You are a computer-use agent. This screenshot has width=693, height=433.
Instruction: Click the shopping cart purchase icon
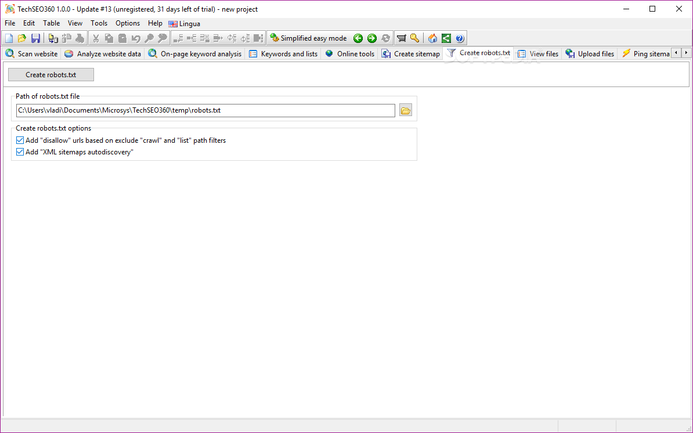401,38
